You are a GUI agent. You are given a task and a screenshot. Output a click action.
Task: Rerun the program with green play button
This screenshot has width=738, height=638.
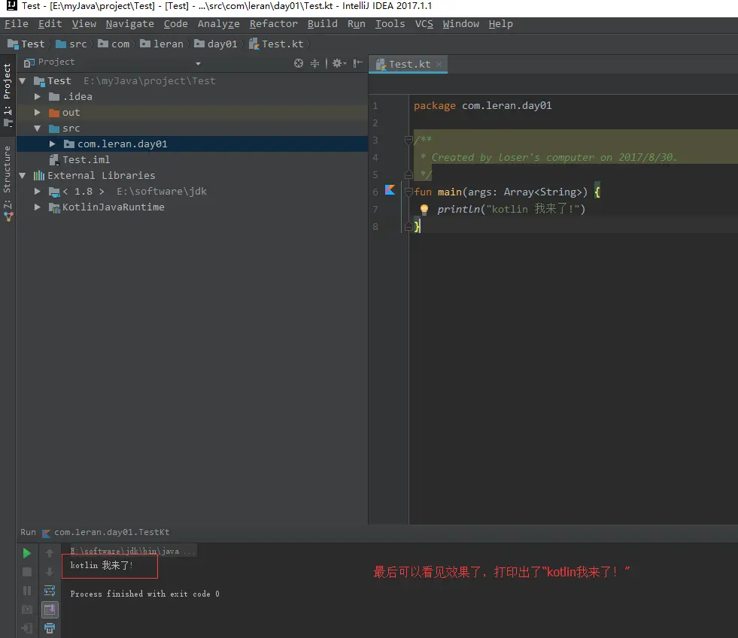point(27,553)
